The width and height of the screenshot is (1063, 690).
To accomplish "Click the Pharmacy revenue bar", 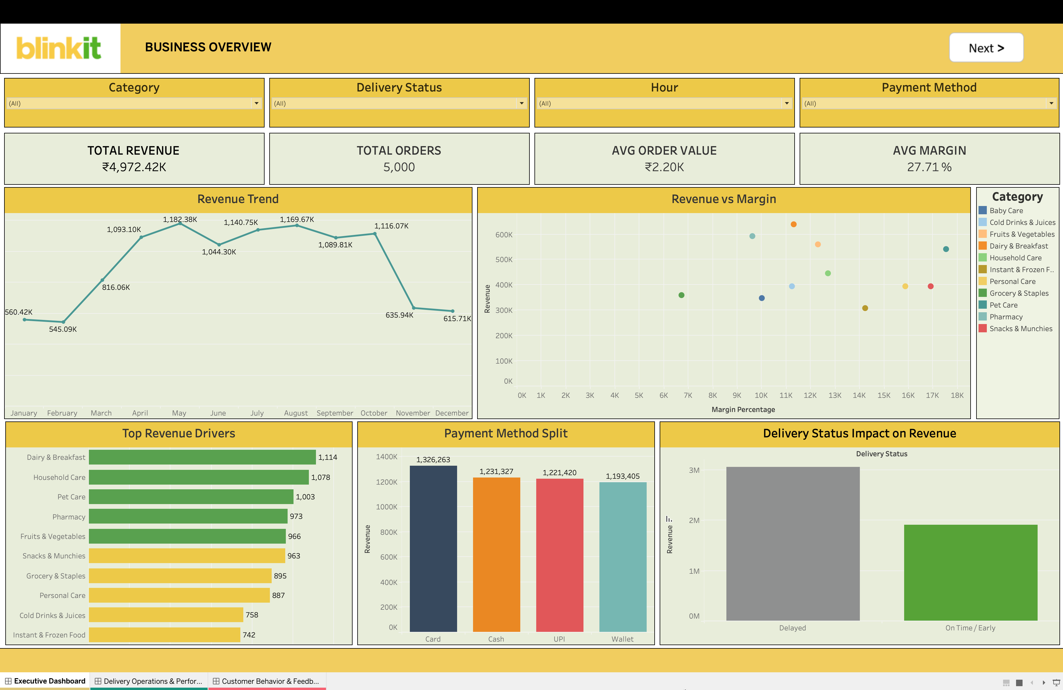I will point(188,516).
